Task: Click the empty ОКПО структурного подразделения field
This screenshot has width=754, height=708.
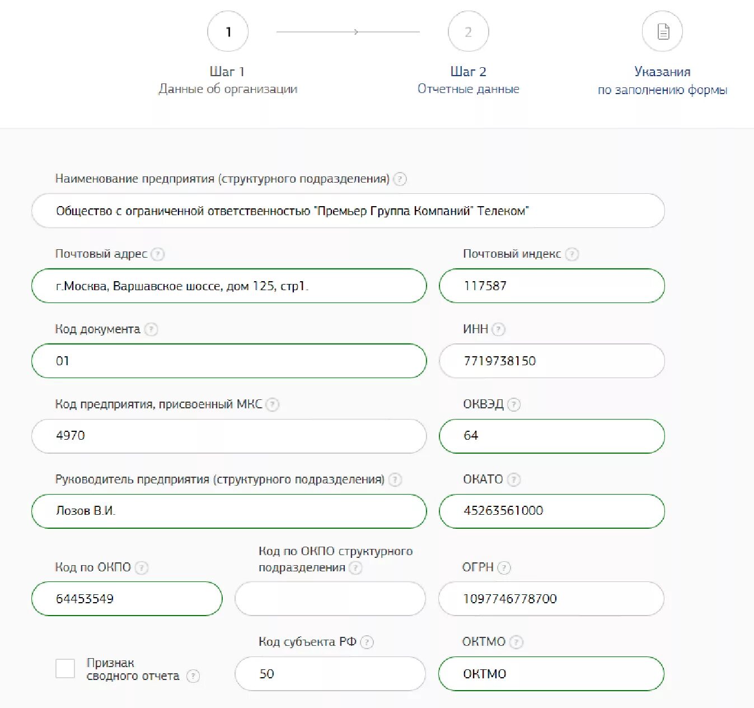Action: pos(330,599)
